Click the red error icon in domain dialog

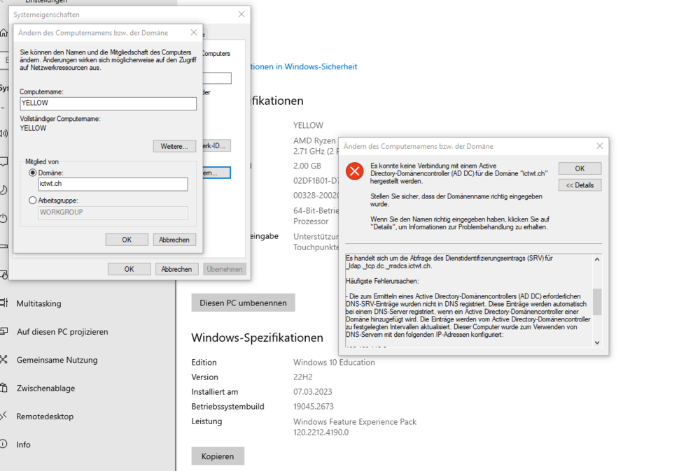tap(354, 171)
